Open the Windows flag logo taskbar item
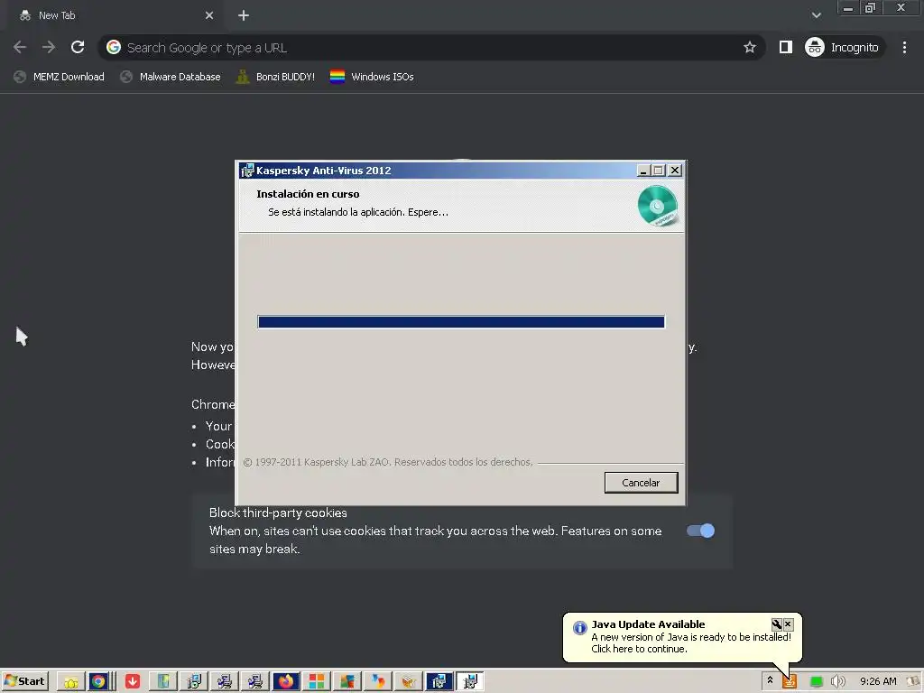Image resolution: width=924 pixels, height=693 pixels. pyautogui.click(x=347, y=682)
